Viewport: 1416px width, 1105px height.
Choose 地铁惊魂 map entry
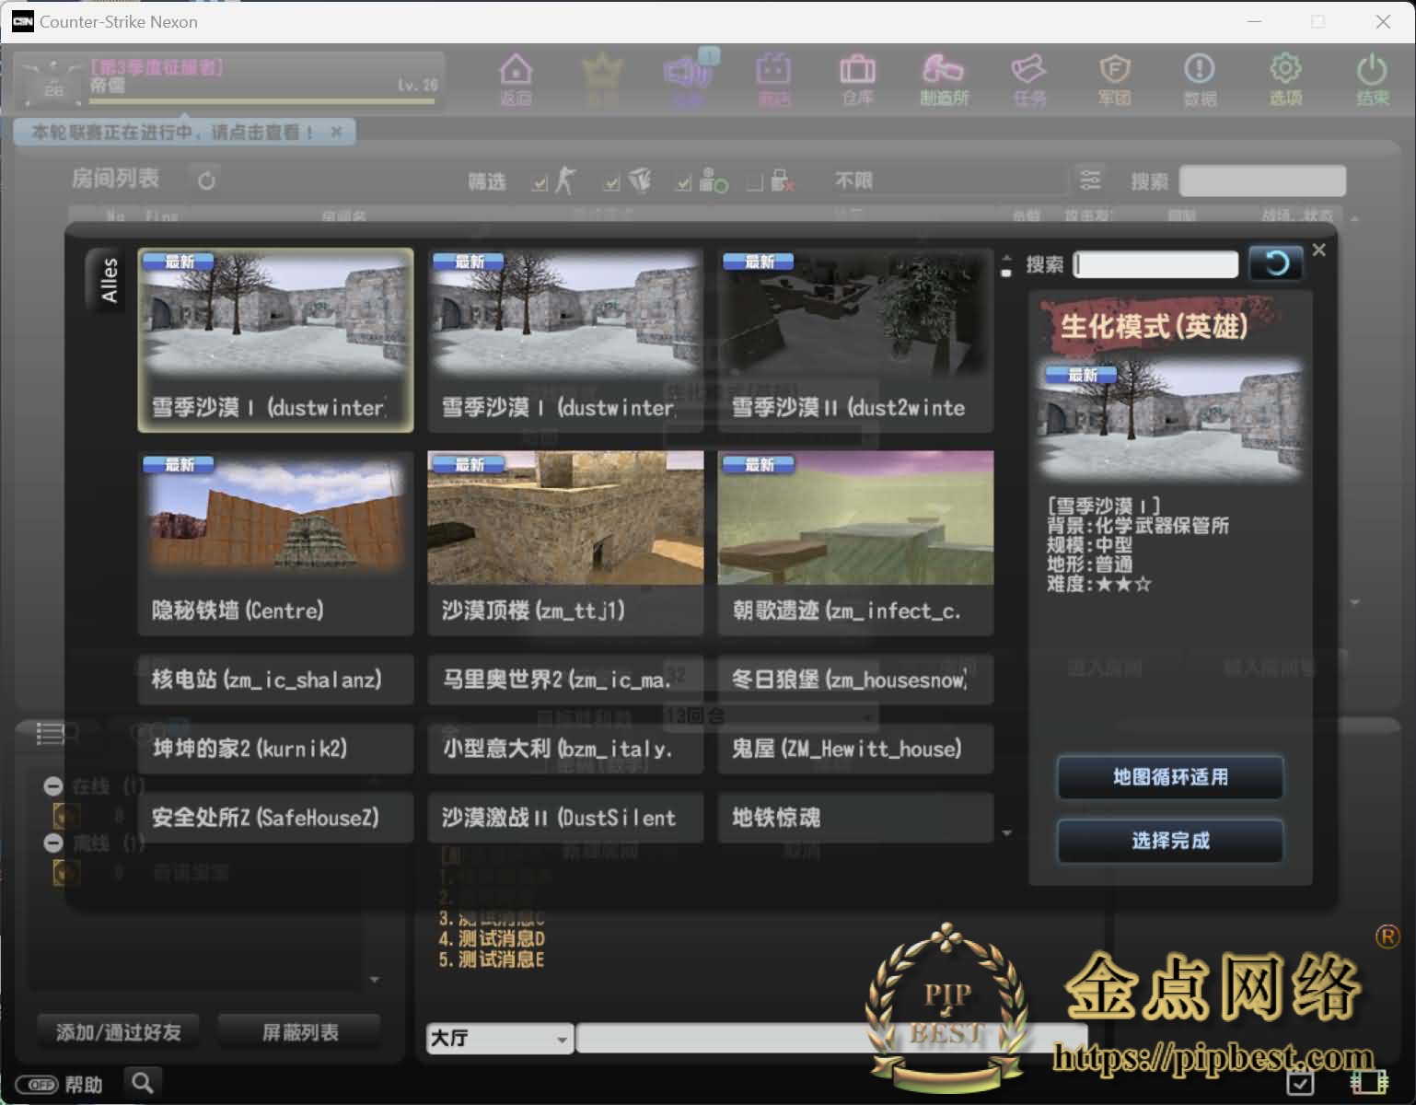pyautogui.click(x=855, y=818)
